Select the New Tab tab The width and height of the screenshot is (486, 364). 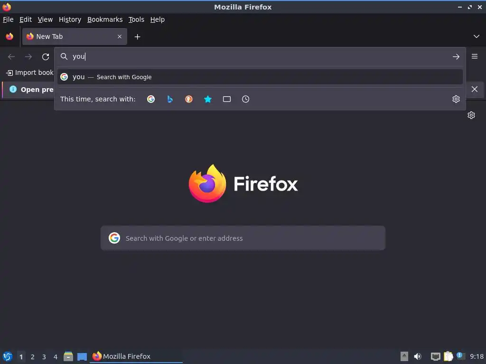click(75, 36)
